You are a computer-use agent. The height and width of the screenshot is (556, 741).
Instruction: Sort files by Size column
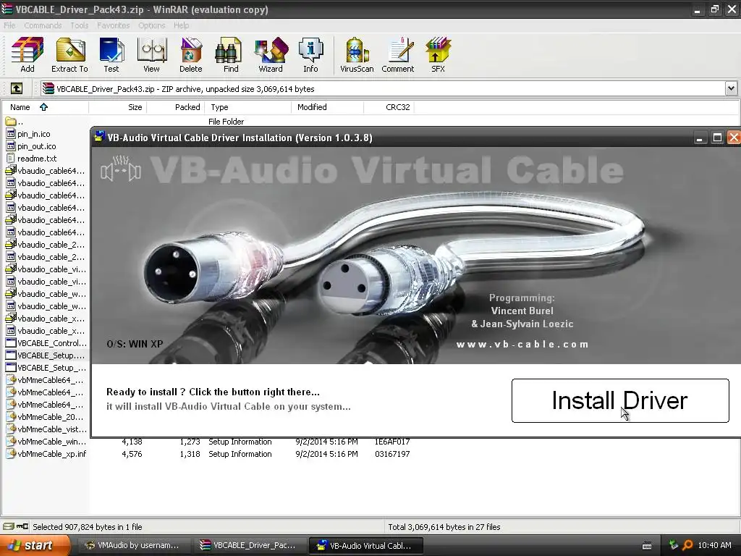point(117,107)
